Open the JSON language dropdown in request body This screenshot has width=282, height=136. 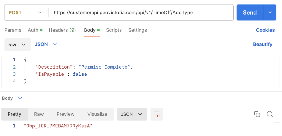(x=46, y=45)
